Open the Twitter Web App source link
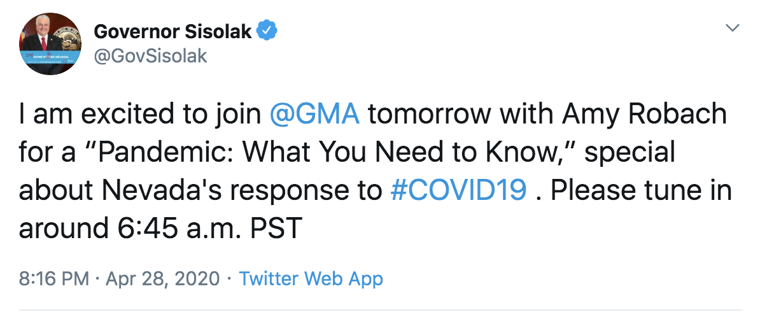 311,278
